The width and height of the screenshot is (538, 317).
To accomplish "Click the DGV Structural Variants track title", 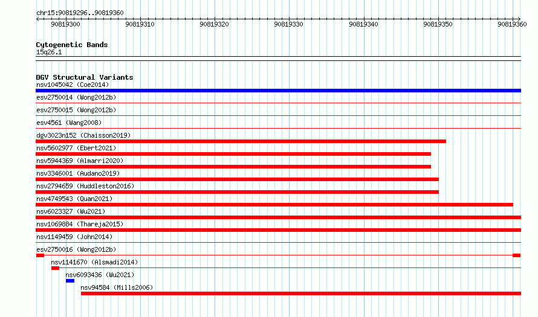I will (x=85, y=77).
